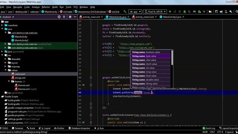The height and width of the screenshot is (134, 238).
Task: Click the parameter popup scrollbar
Action: (172, 58)
